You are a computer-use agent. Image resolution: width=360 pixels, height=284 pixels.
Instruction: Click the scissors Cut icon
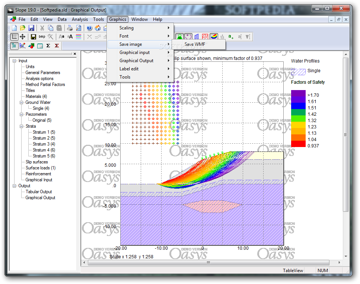42,28
